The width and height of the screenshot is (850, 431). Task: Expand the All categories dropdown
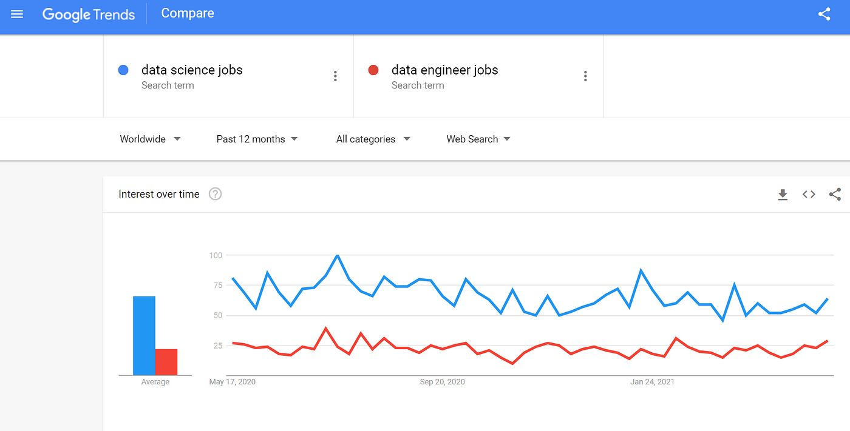coord(373,139)
